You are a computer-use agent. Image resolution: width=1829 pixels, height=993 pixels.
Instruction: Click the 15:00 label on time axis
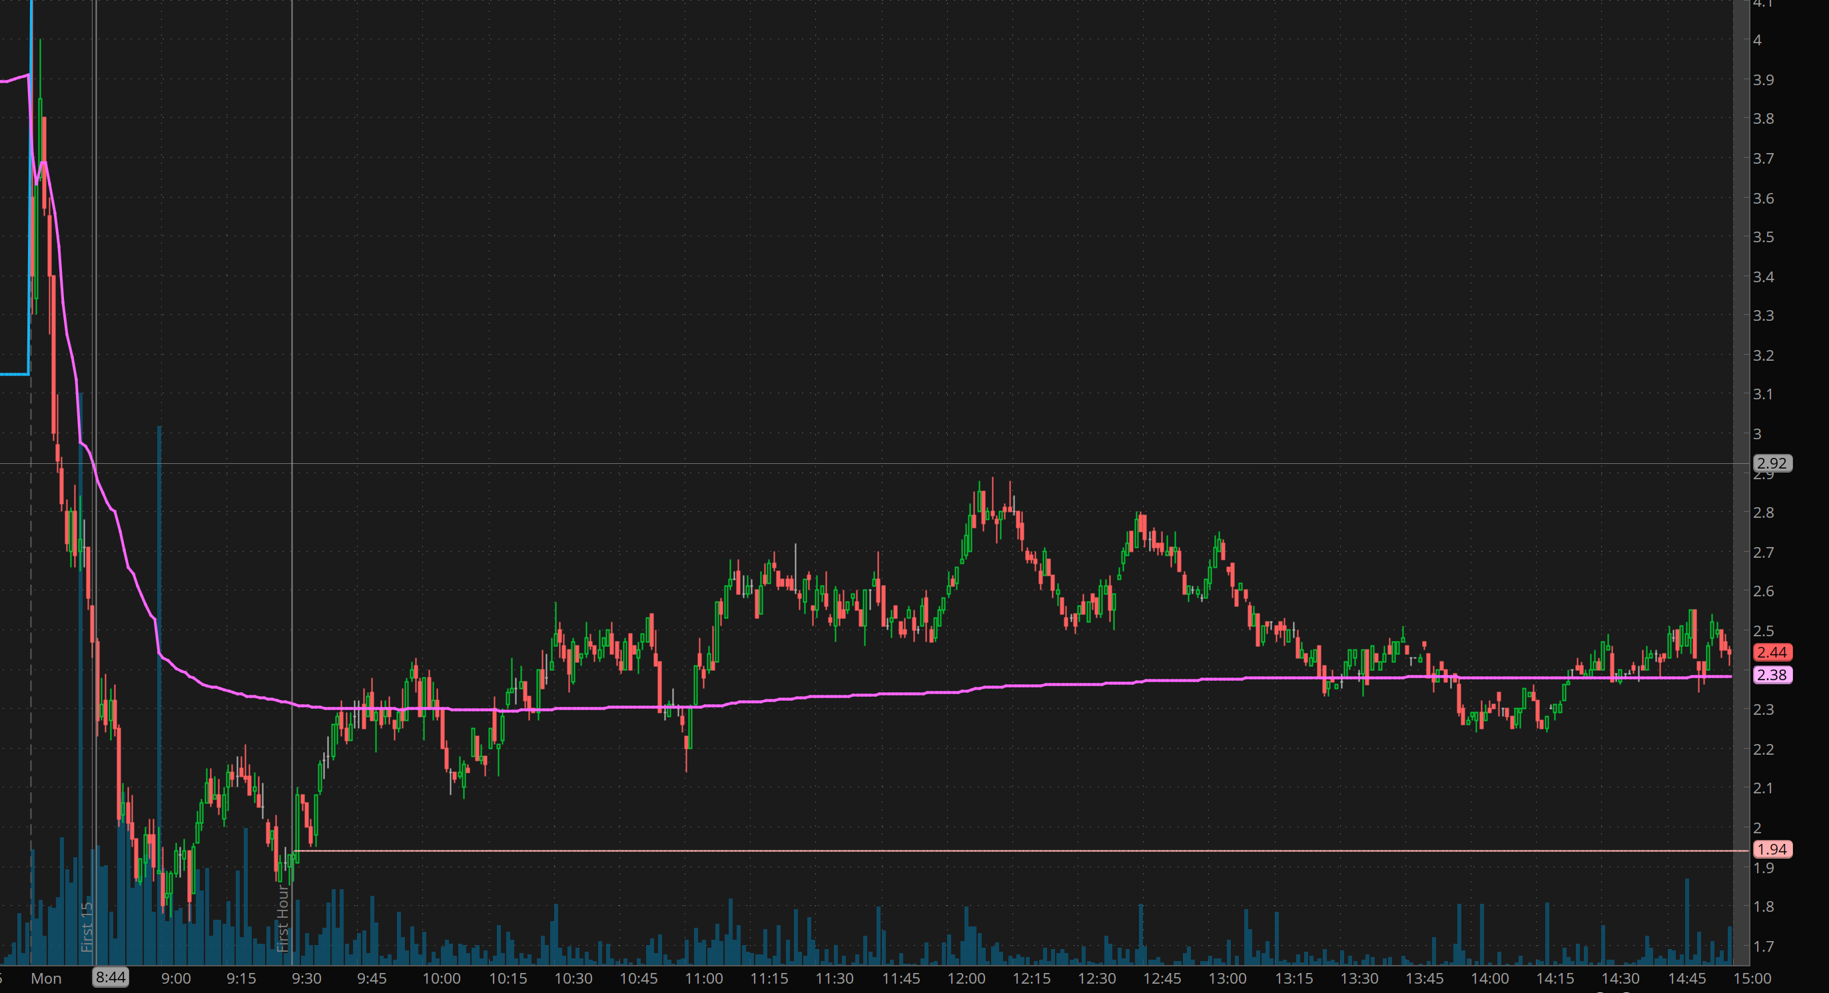tap(1752, 979)
